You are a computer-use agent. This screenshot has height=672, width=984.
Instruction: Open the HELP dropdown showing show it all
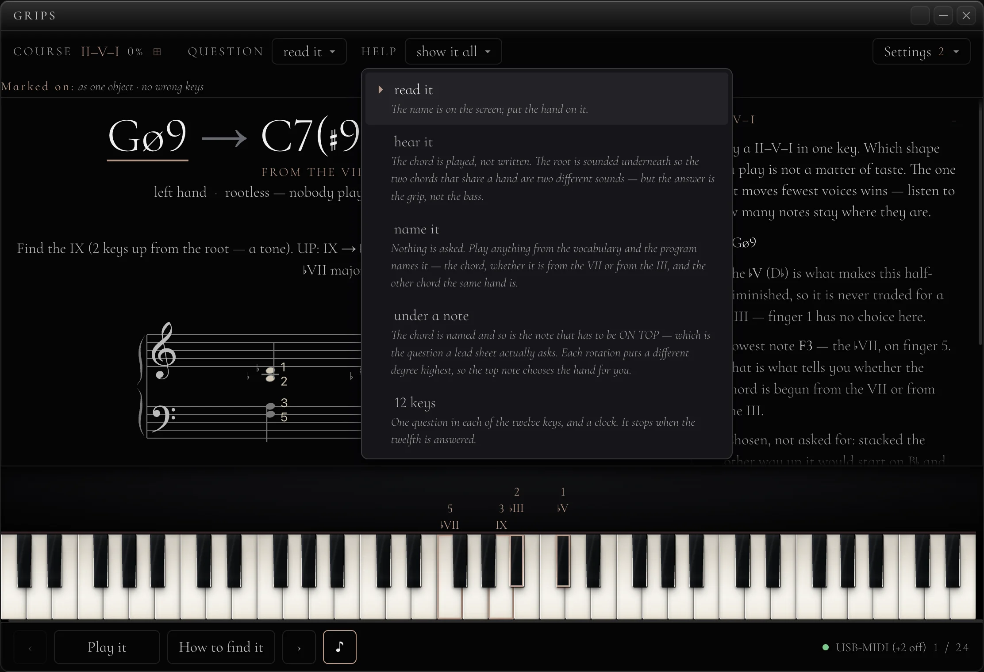tap(453, 51)
